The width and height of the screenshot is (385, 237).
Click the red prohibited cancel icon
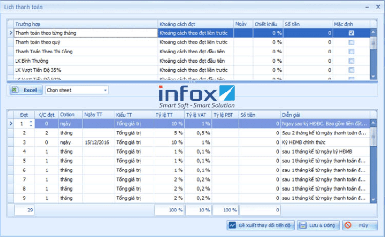(348, 225)
